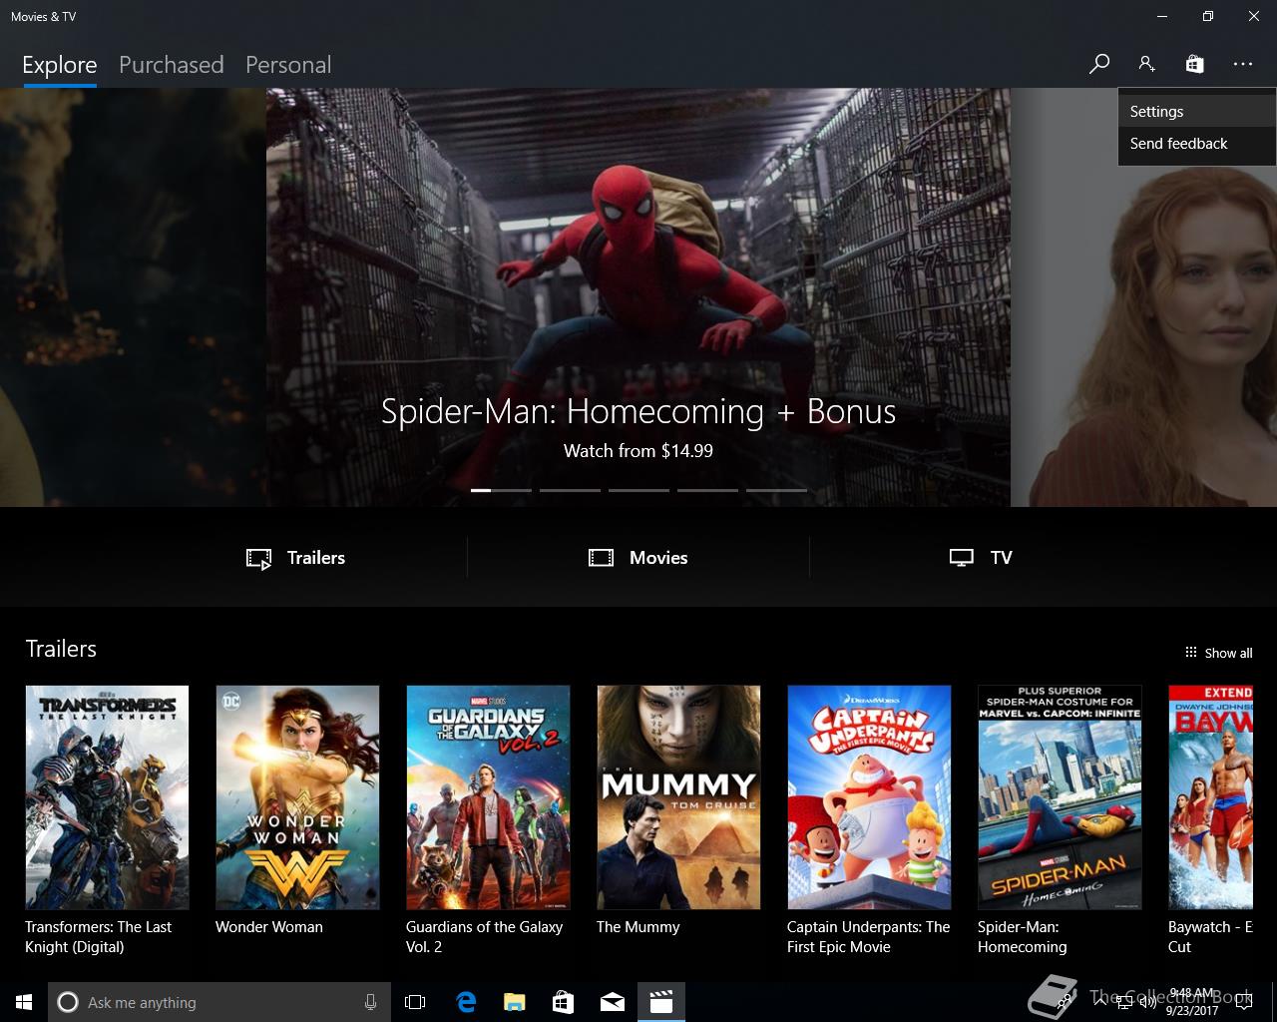Open The Mummy trailer poster
Viewport: 1277px width, 1022px height.
point(678,797)
